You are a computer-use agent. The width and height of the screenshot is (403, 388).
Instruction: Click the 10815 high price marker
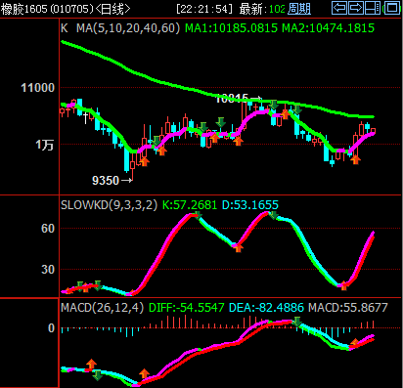coord(239,98)
